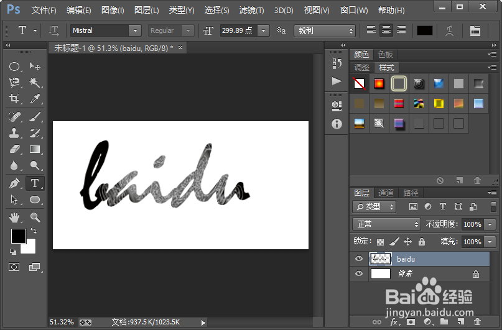Select the Brush tool
The height and width of the screenshot is (330, 502).
[35, 117]
